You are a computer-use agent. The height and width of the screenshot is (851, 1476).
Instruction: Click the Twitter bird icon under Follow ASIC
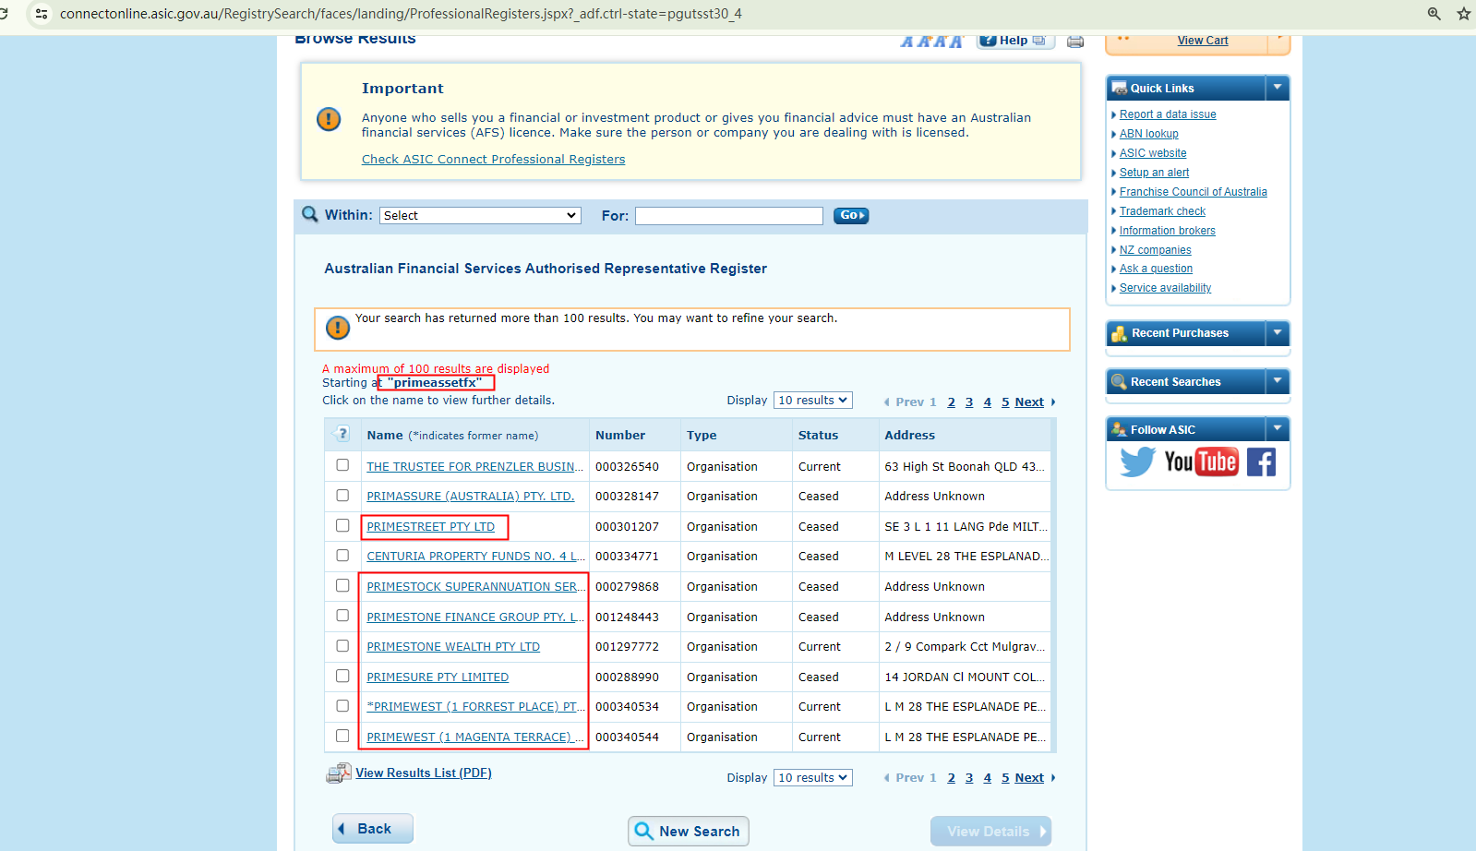click(x=1137, y=461)
